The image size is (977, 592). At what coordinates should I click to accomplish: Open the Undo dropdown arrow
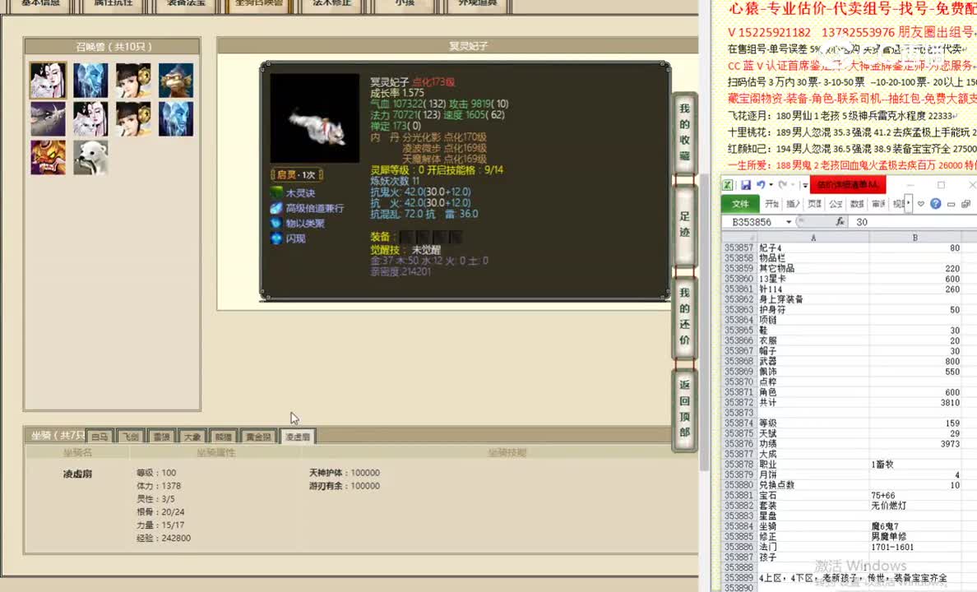770,185
